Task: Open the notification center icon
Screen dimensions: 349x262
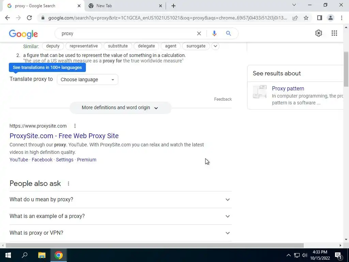Action: (338, 255)
